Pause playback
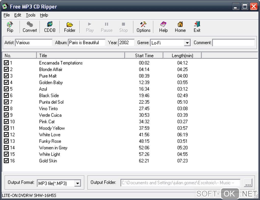 tap(107, 27)
